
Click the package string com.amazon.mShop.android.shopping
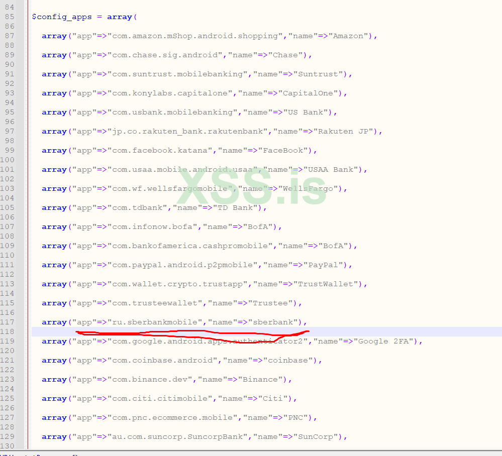coord(194,36)
